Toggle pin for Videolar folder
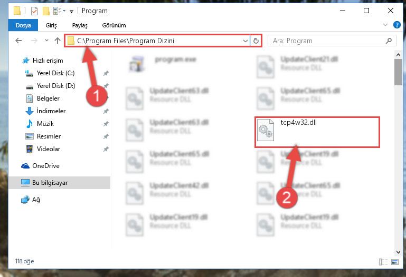Screen dimensions: 406x277 106,149
